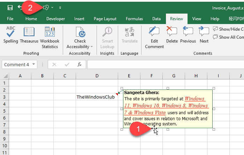Viewport: 244px width, 155px height.
Task: Open Workbook Statistics
Action: [49, 38]
